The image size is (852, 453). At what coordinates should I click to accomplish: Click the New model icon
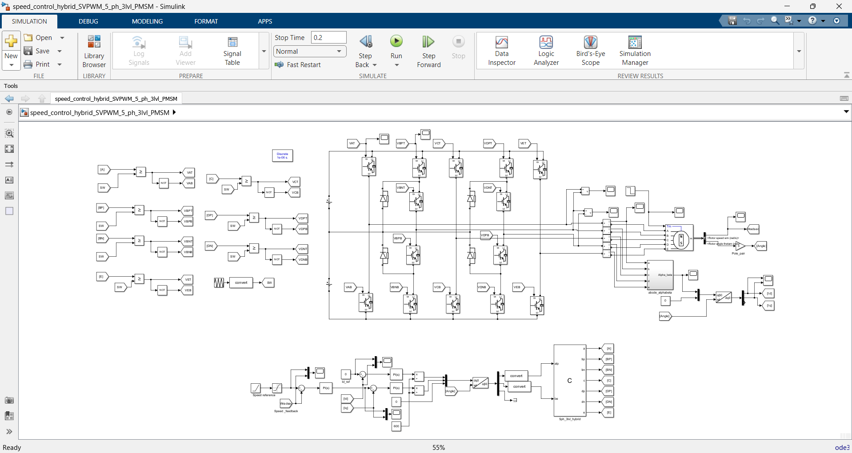click(11, 41)
